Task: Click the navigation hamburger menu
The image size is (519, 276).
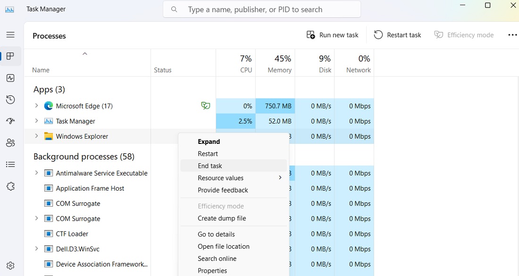Action: [x=10, y=34]
